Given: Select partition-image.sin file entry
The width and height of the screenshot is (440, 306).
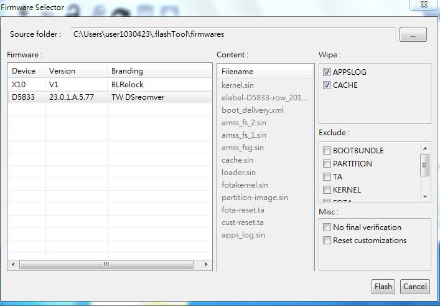Looking at the screenshot, I should [x=255, y=198].
